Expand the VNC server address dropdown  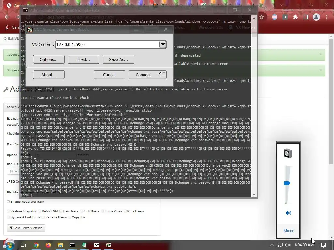pyautogui.click(x=163, y=44)
